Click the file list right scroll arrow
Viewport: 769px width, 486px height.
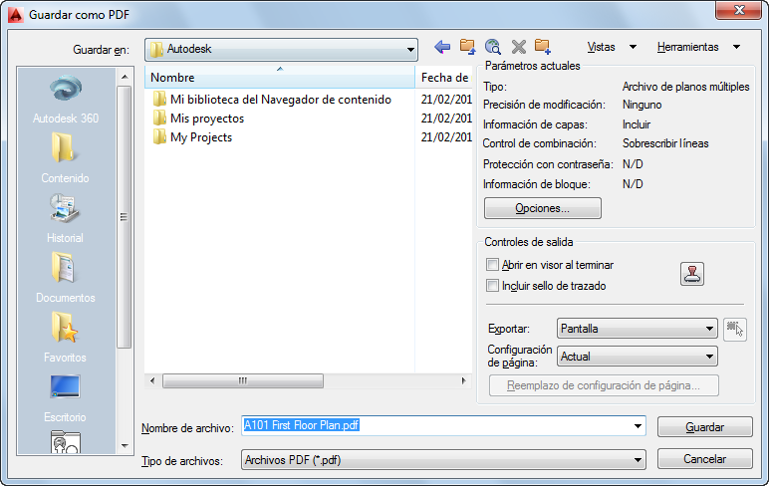463,380
